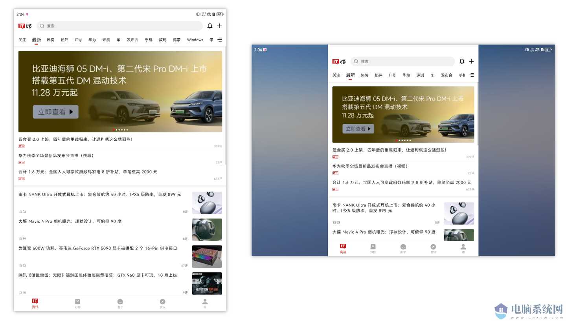566x321 pixels.
Task: Open 南卡 NANK Ultra article in right screenshot
Action: [384, 208]
